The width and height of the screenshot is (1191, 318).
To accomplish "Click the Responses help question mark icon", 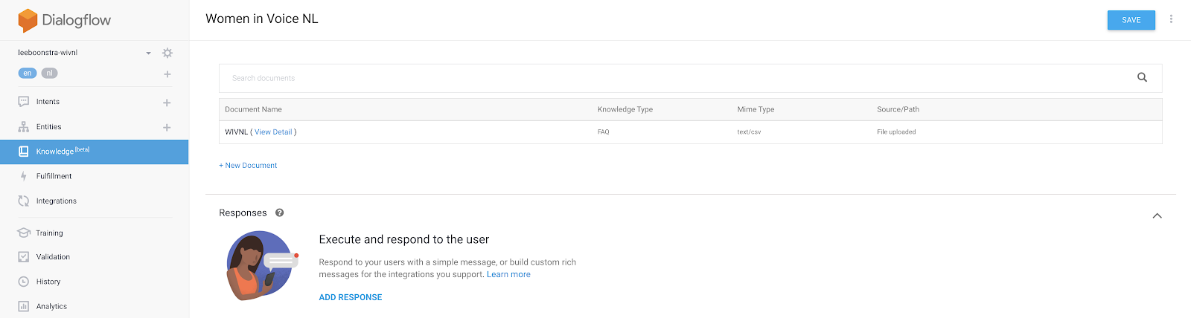I will [280, 212].
